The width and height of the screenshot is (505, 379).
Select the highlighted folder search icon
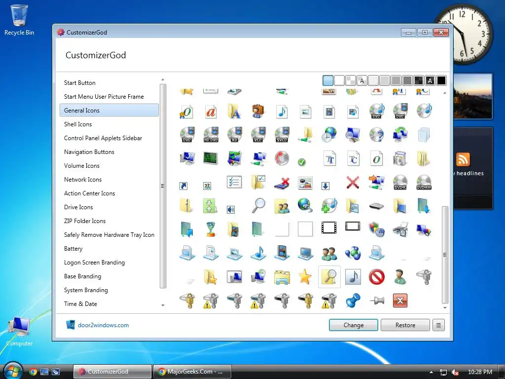tap(329, 277)
